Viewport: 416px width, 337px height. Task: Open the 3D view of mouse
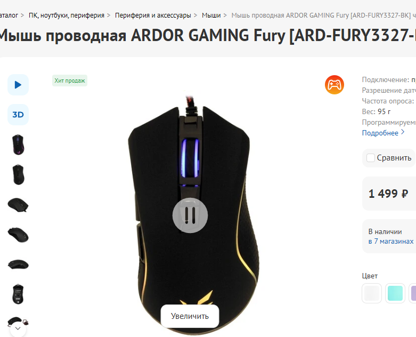18,115
